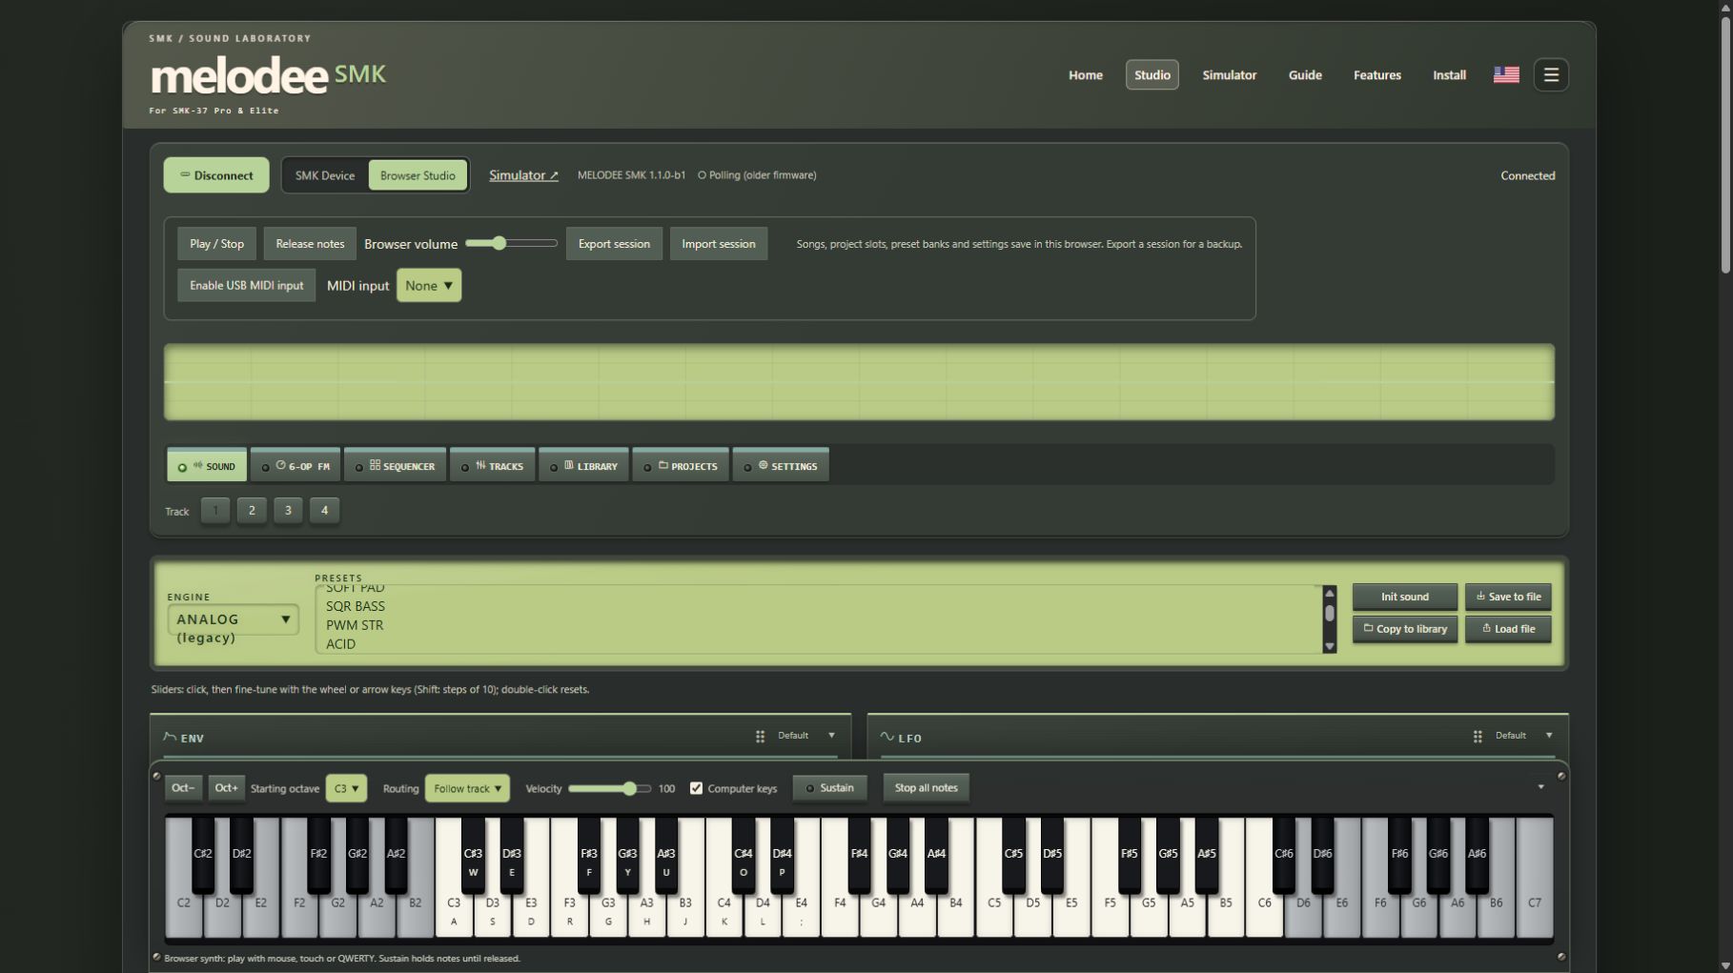Click Stop all notes button

(926, 788)
